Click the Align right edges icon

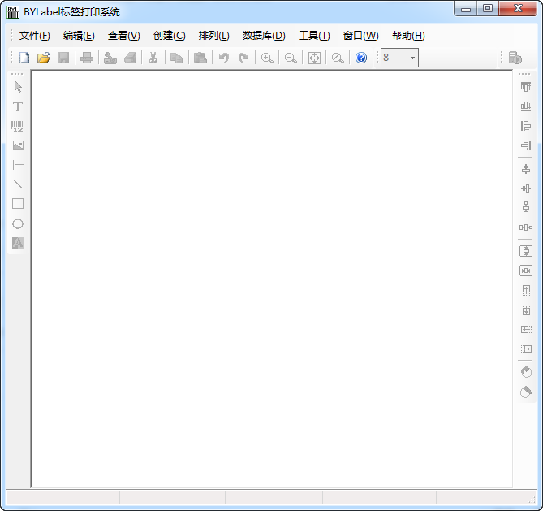[526, 145]
